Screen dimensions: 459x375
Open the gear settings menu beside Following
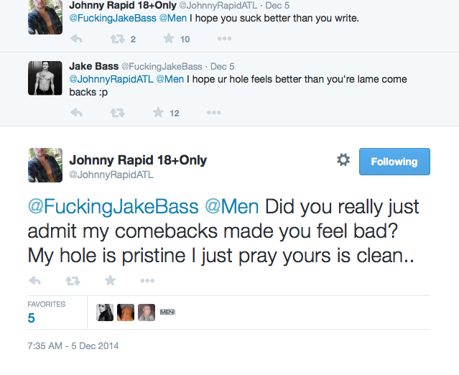click(343, 159)
